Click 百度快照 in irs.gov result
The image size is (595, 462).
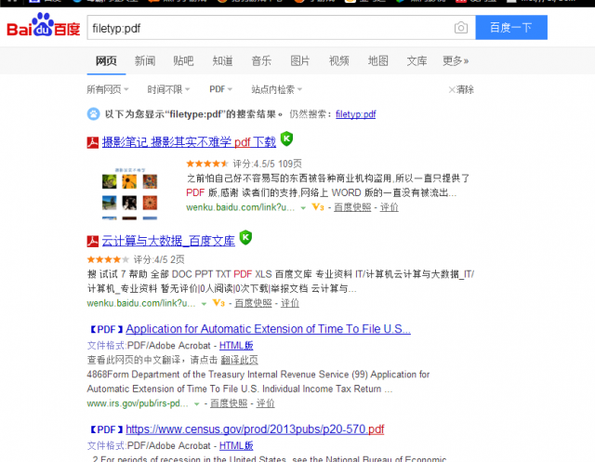click(x=229, y=403)
